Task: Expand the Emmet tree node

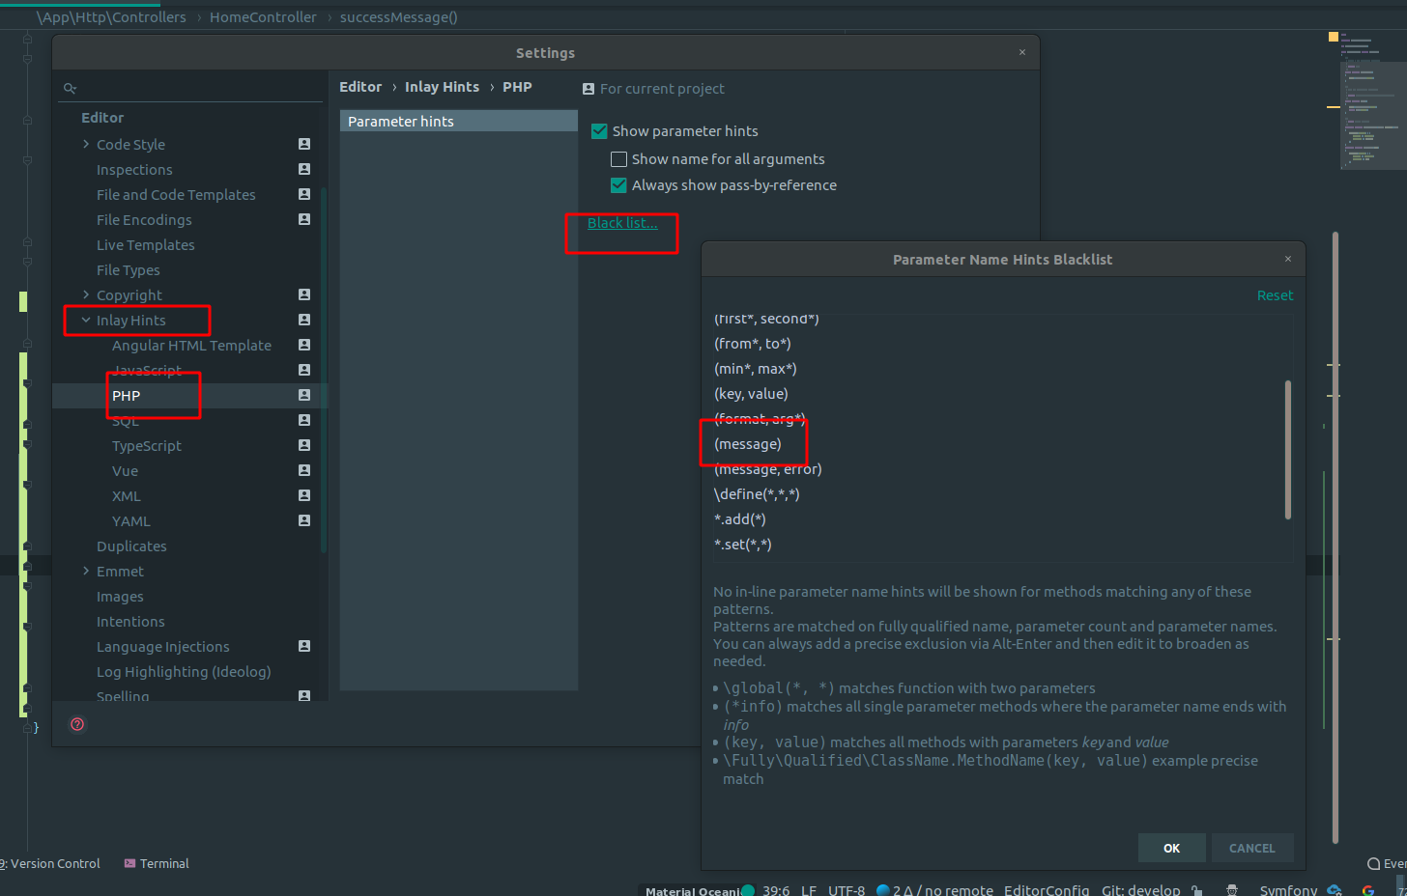Action: click(86, 571)
